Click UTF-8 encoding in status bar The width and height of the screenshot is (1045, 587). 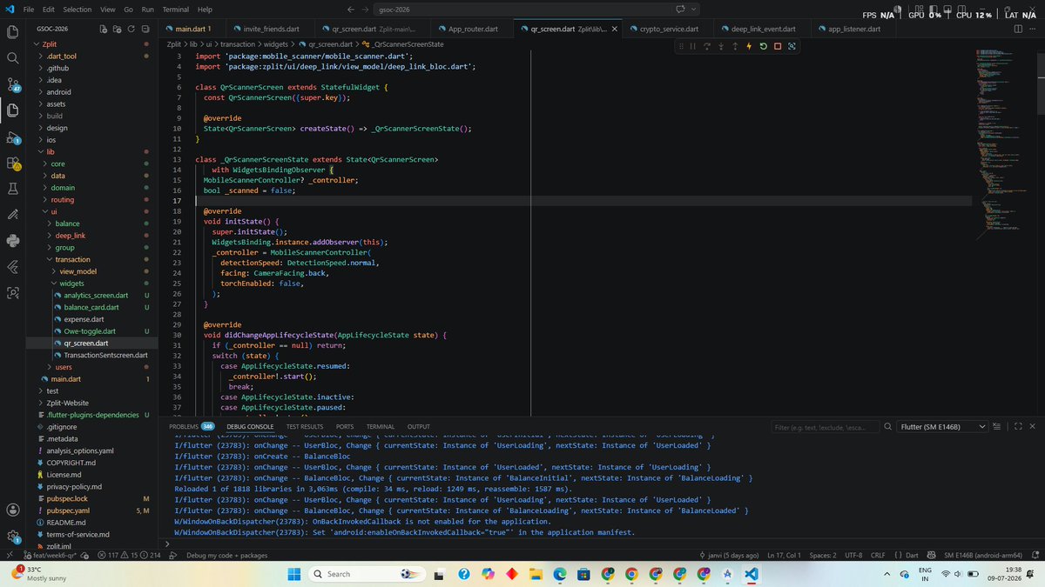click(852, 555)
